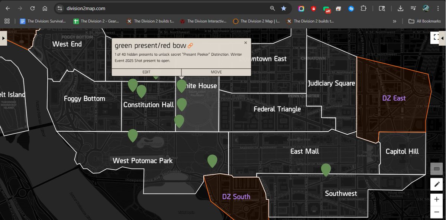Open the green extension showing 'off' badge

pyautogui.click(x=326, y=9)
